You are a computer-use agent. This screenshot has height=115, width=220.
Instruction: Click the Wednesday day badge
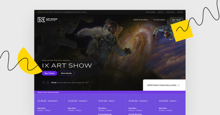click(53, 101)
